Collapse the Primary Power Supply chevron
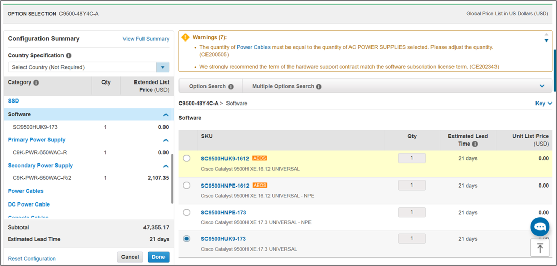Viewport: 557px width, 266px height. coord(166,140)
